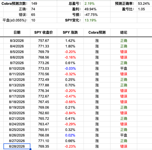Select closing price 767.45

click(x=44, y=102)
